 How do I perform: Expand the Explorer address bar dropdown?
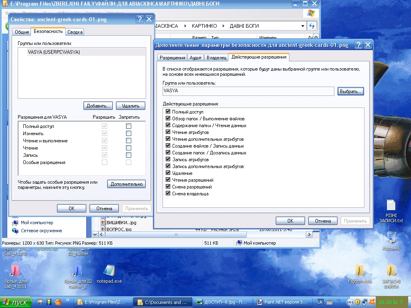click(303, 26)
